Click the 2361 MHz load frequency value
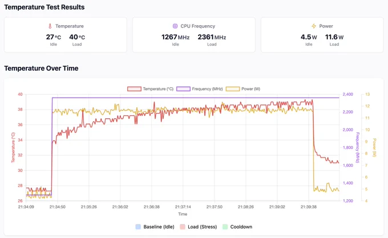 [212, 37]
